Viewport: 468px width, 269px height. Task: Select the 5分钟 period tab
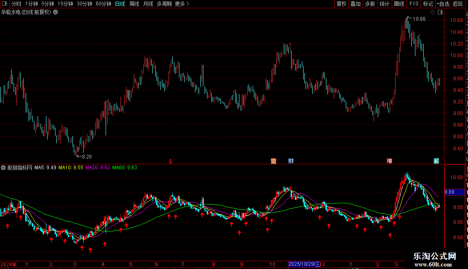tap(48, 4)
